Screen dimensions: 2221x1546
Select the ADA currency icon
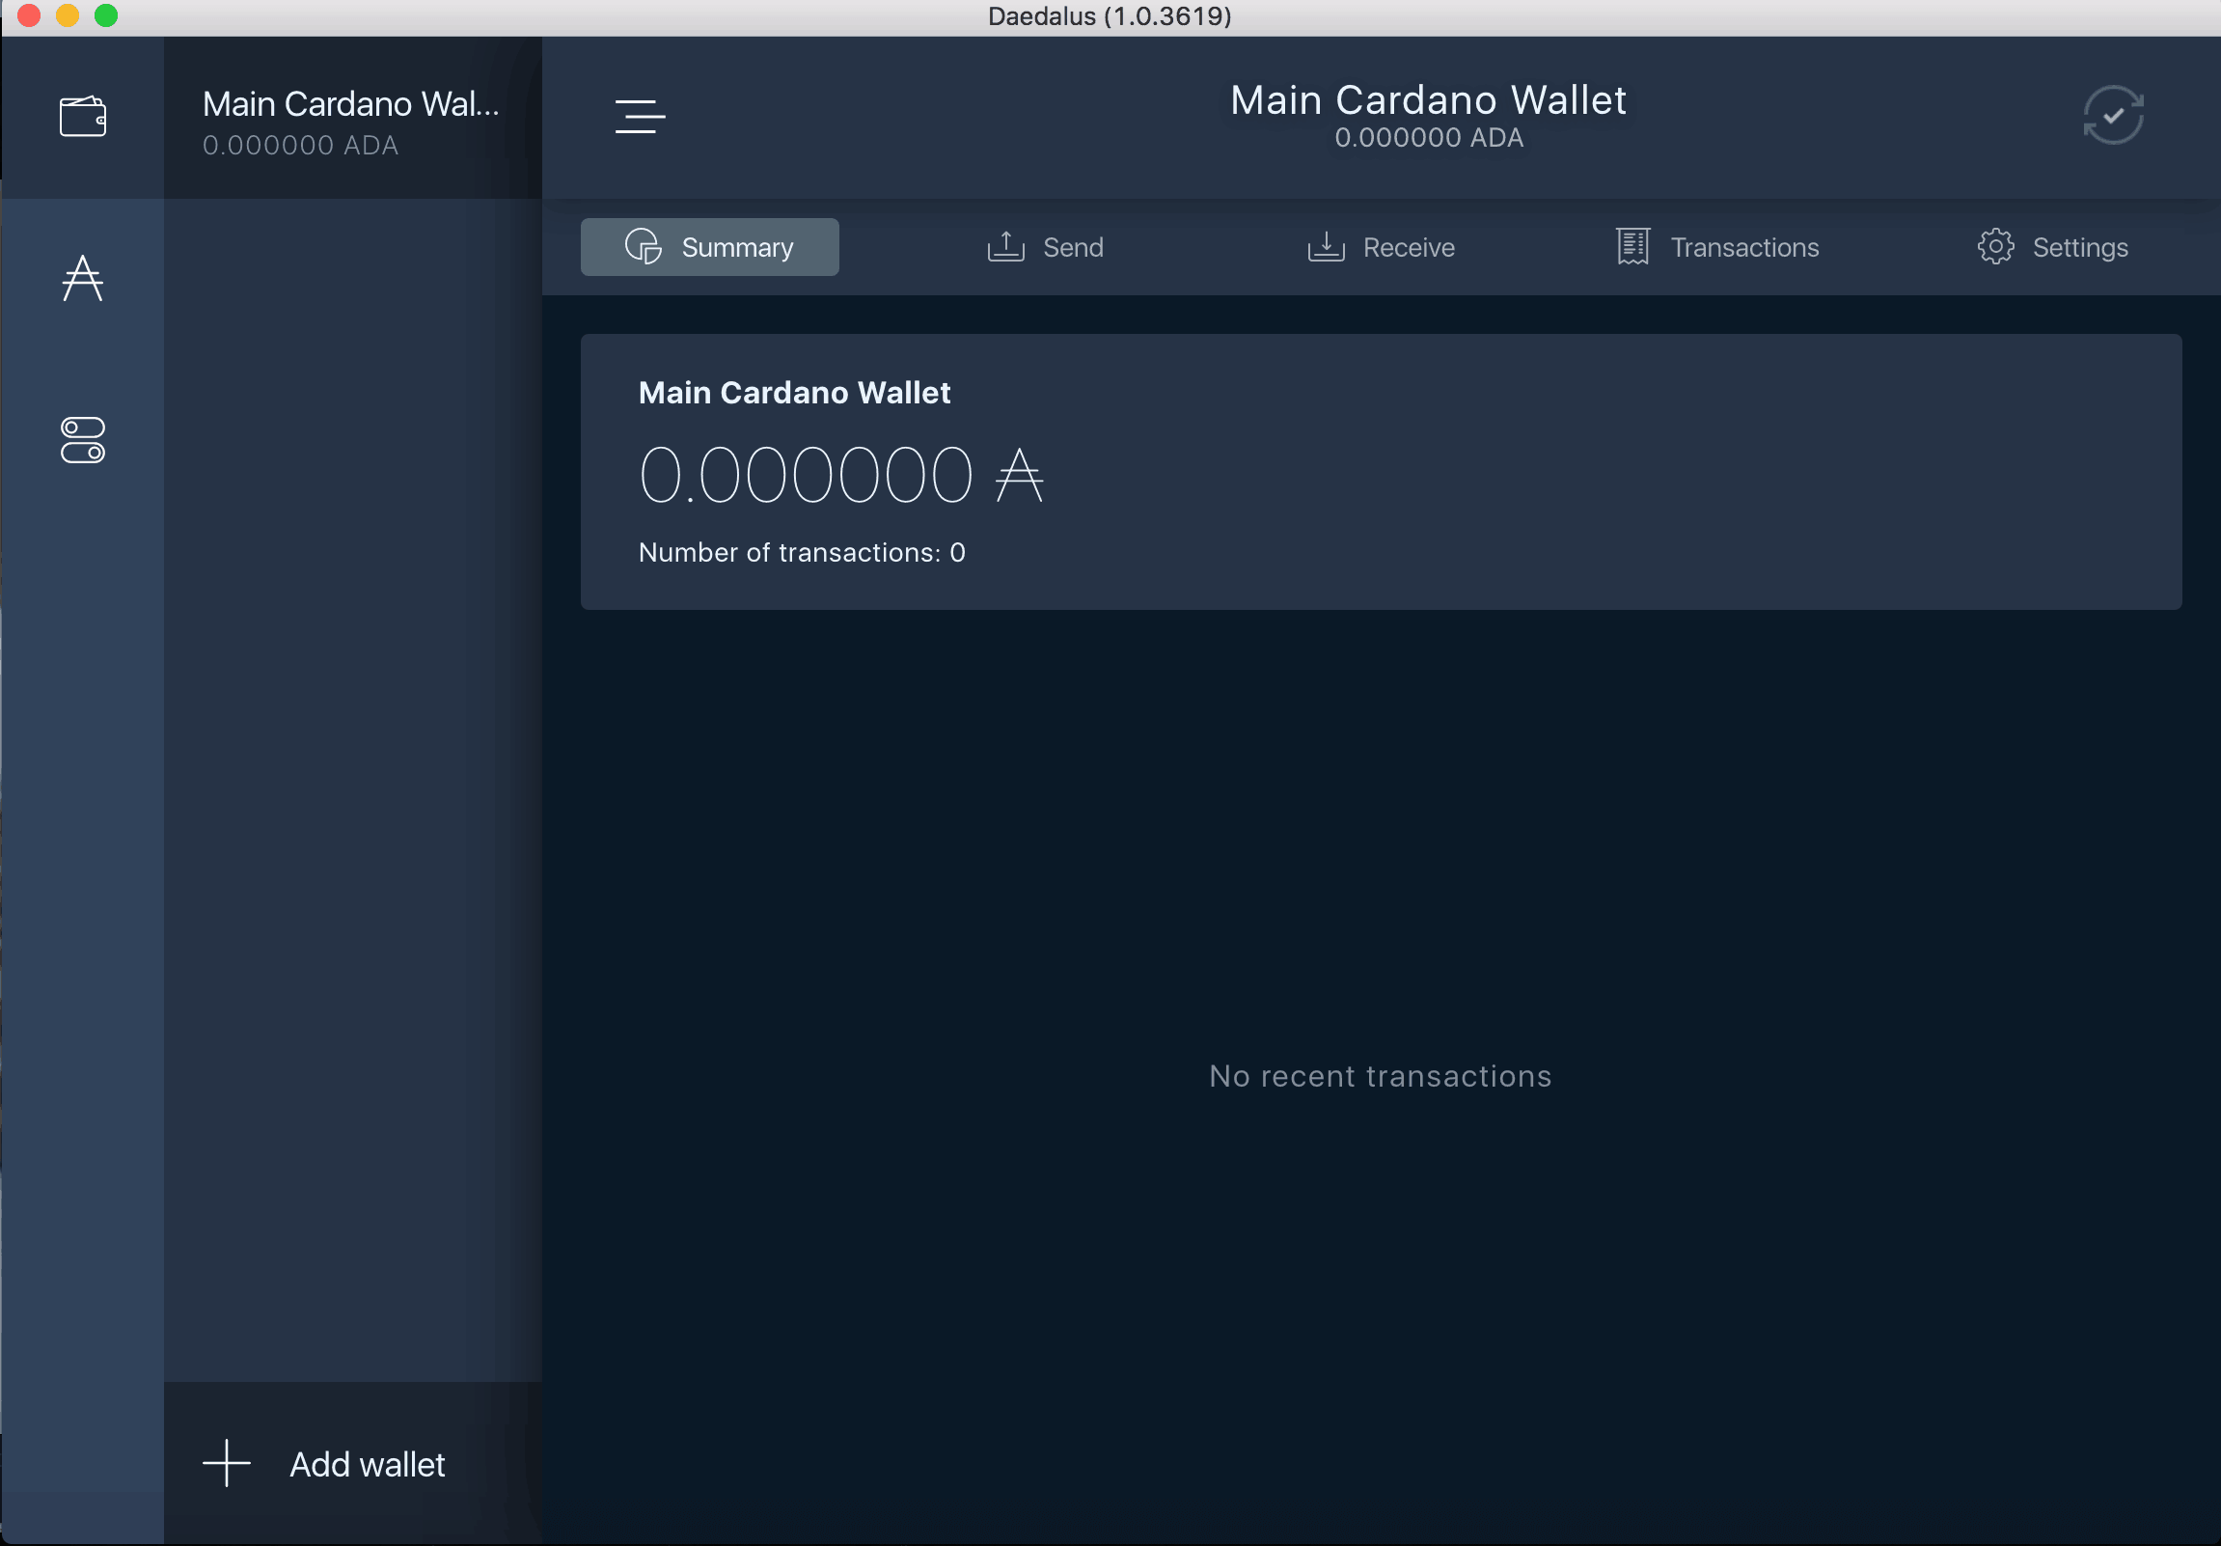click(83, 277)
